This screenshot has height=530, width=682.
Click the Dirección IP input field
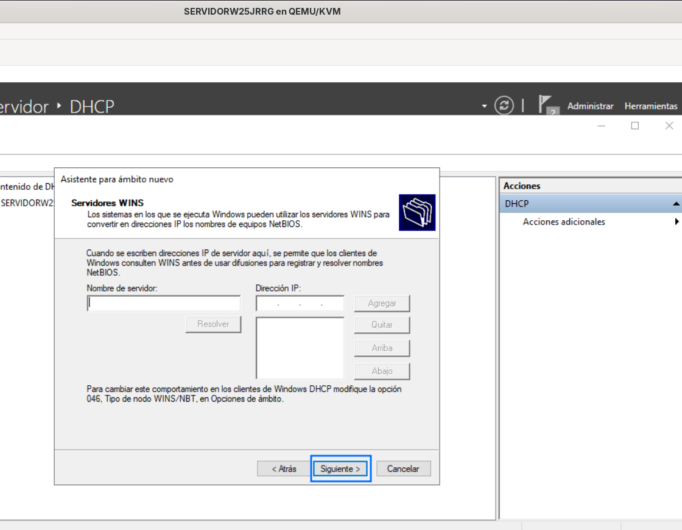click(x=300, y=303)
